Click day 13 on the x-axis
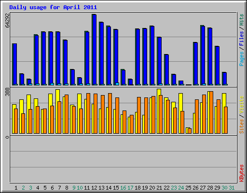The width and height of the screenshot is (247, 193). pos(101,188)
